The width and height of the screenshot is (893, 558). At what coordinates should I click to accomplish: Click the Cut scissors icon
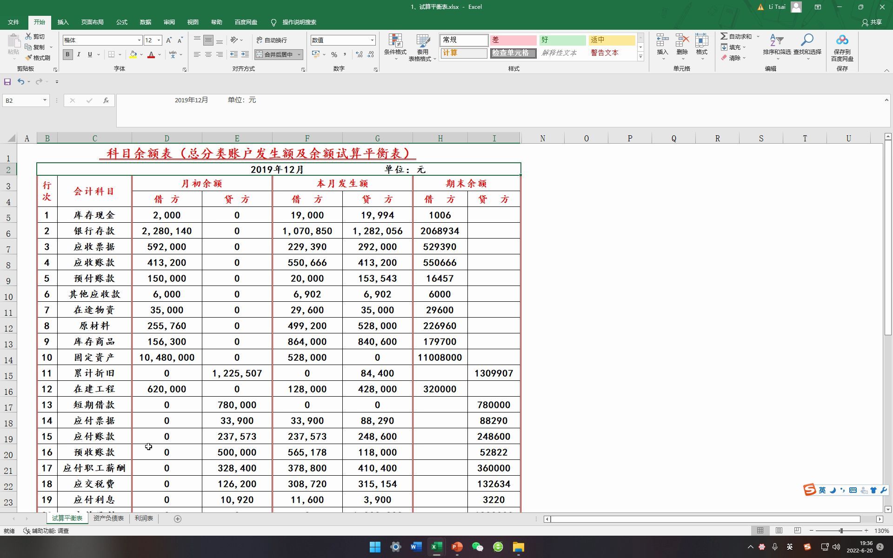[28, 36]
